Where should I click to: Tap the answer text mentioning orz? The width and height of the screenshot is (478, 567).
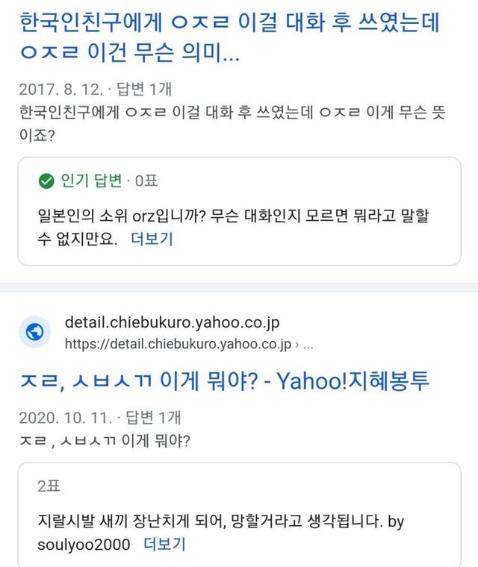pos(224,216)
